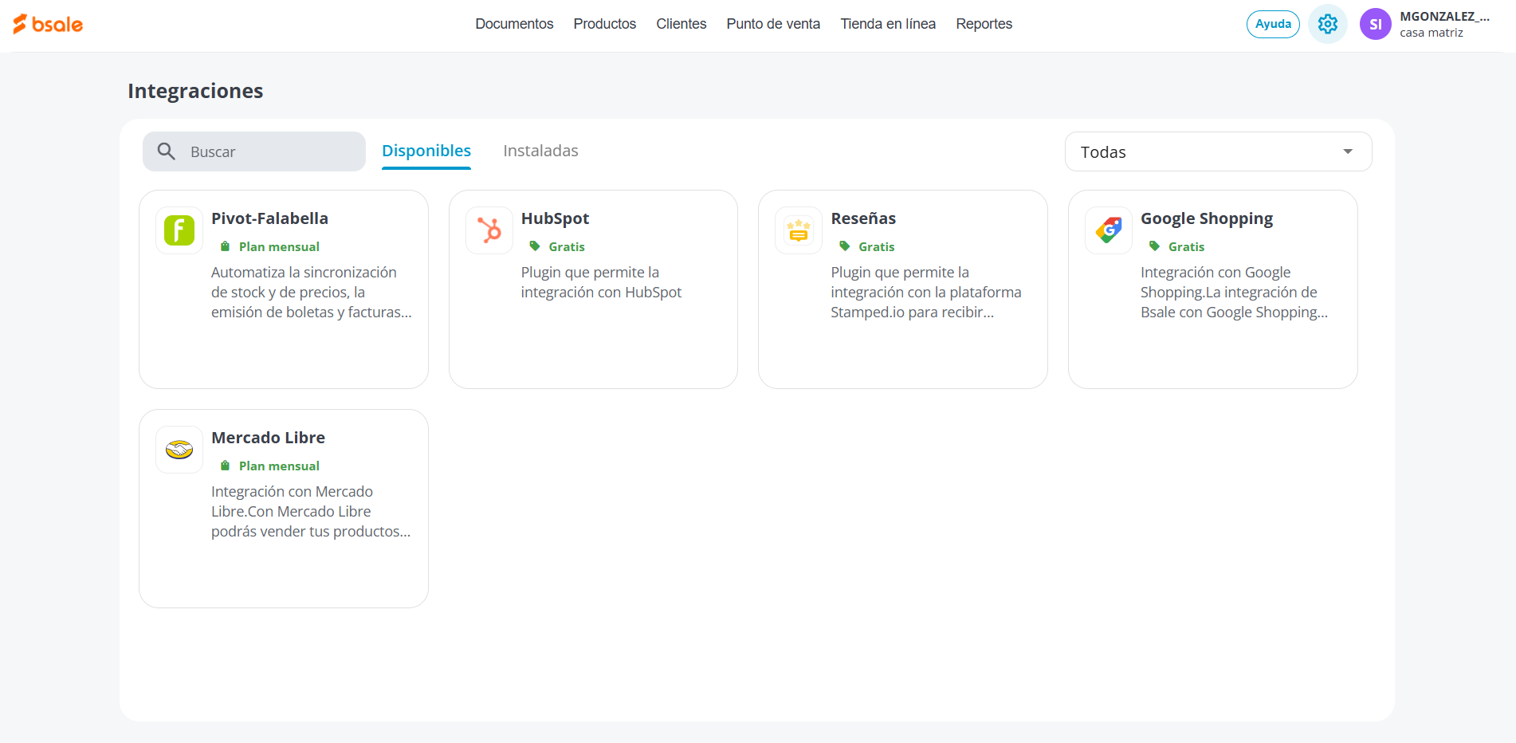Switch to the Instaladas tab

(x=540, y=151)
